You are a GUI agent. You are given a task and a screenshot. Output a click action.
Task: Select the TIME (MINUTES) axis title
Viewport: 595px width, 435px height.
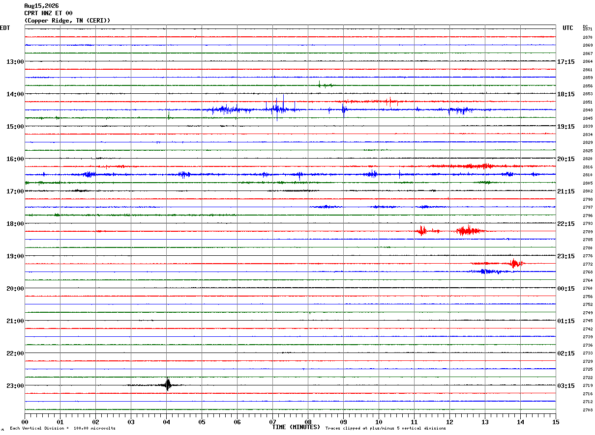click(x=297, y=427)
